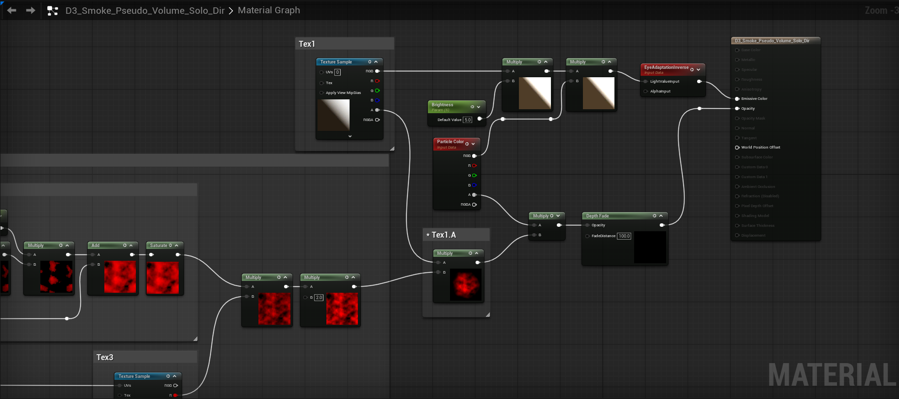The image size is (899, 399).
Task: Go forward with the right navigation arrow
Action: pos(31,10)
